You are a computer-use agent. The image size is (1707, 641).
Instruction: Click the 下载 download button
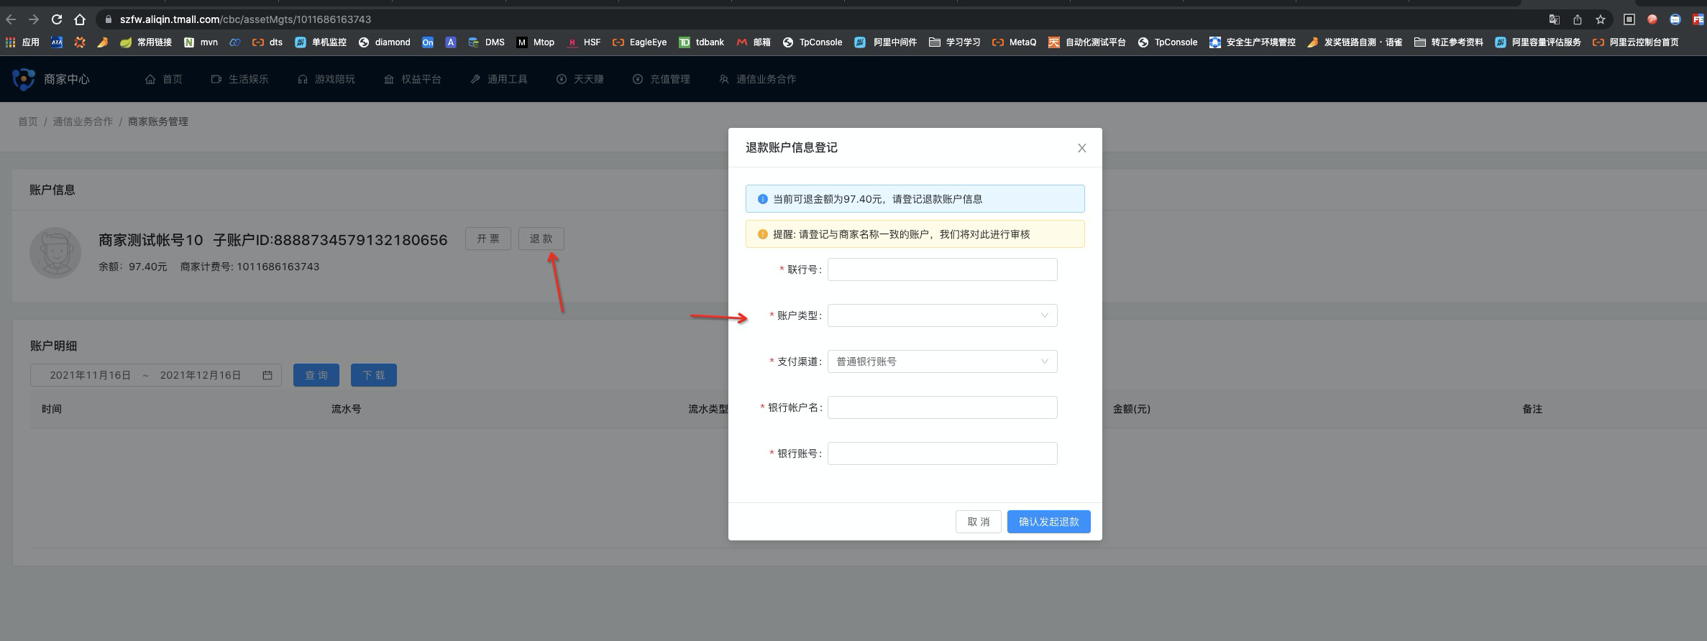coord(374,375)
